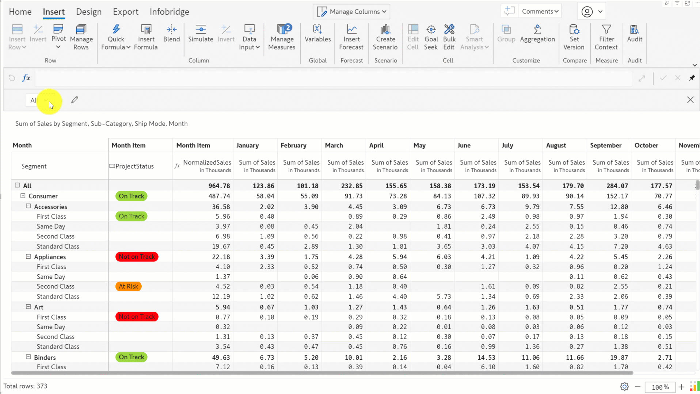Open the Filter Context tool

(x=606, y=37)
